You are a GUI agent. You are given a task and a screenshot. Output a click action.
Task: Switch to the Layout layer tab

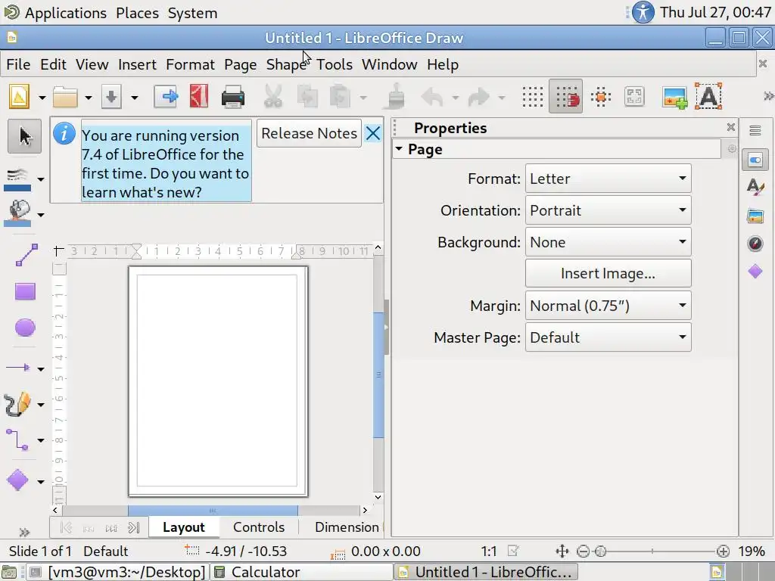183,527
